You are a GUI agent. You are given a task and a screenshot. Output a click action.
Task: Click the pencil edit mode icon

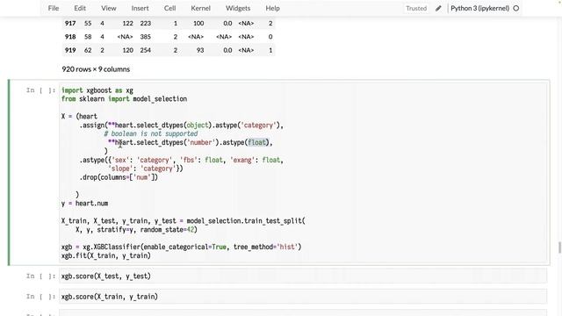click(438, 8)
